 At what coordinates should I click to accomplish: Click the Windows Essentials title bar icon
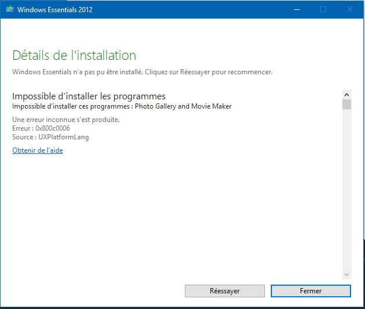[x=10, y=9]
